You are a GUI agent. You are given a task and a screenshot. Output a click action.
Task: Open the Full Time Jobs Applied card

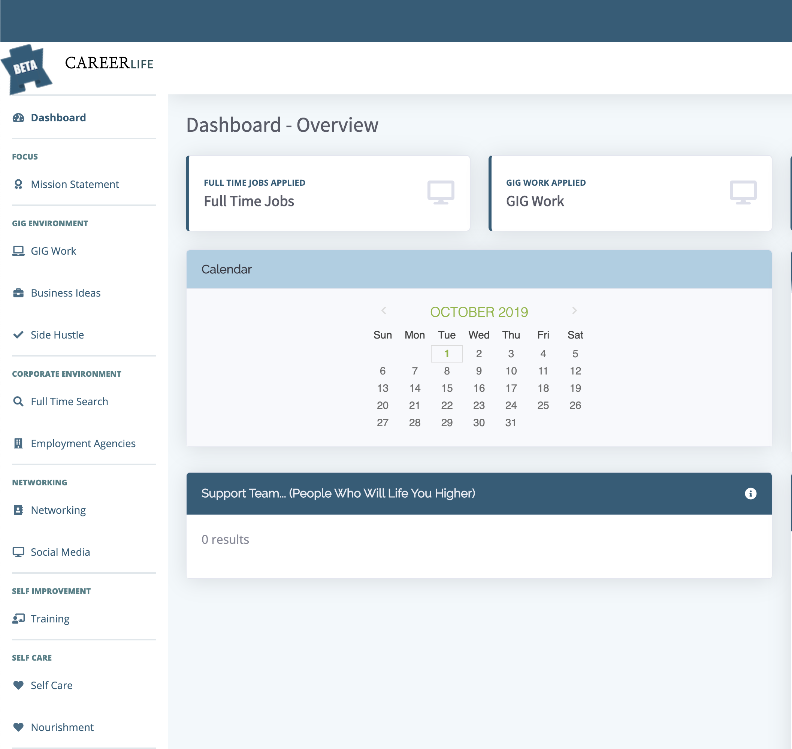pyautogui.click(x=328, y=193)
